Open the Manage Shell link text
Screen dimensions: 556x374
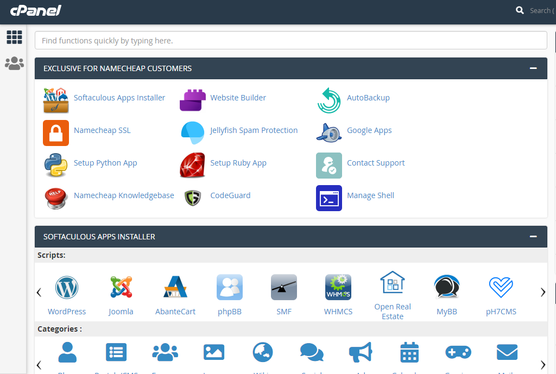click(370, 195)
